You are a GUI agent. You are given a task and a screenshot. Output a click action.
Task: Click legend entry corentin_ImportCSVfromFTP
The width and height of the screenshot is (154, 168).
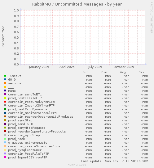click(x=31, y=106)
